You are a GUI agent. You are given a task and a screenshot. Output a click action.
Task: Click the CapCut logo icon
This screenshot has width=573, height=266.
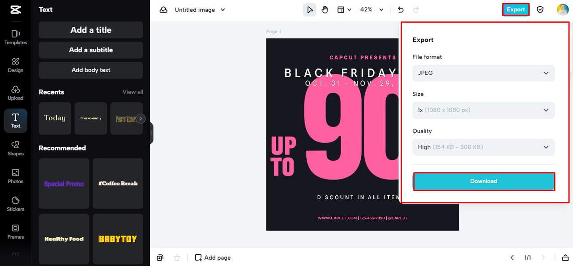15,9
